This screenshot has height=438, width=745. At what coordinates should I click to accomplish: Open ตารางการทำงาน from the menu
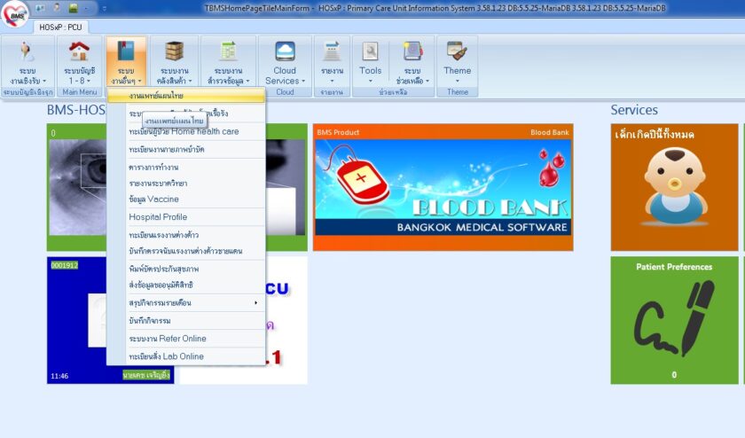[186, 168]
